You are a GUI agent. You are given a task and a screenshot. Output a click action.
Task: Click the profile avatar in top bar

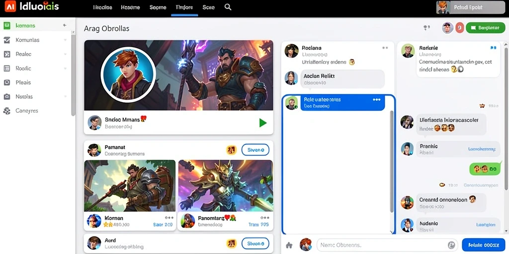(x=443, y=7)
